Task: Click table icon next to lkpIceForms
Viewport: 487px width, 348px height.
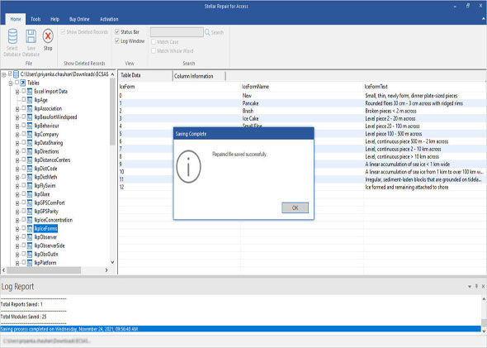Action: (x=30, y=229)
